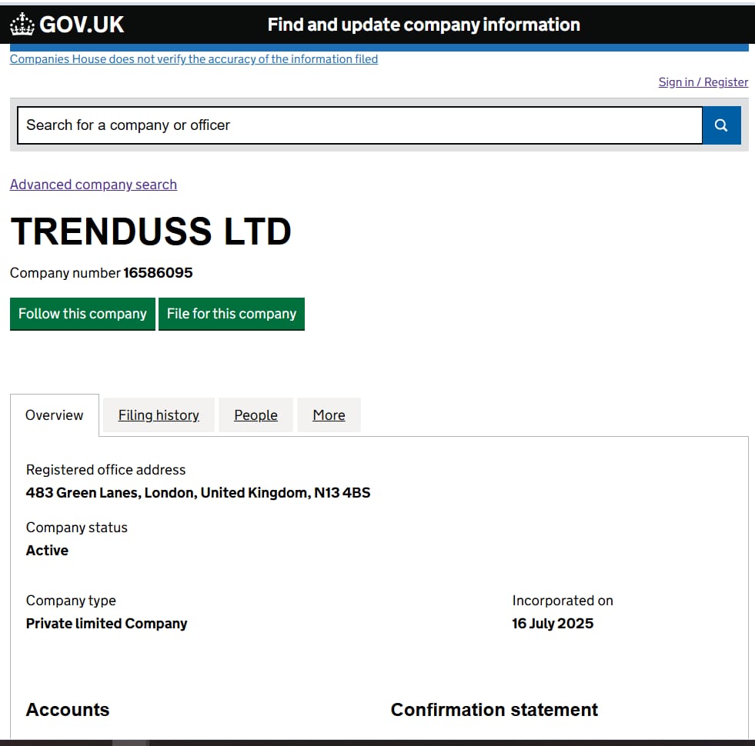
Task: Switch to the People tab
Action: point(256,415)
